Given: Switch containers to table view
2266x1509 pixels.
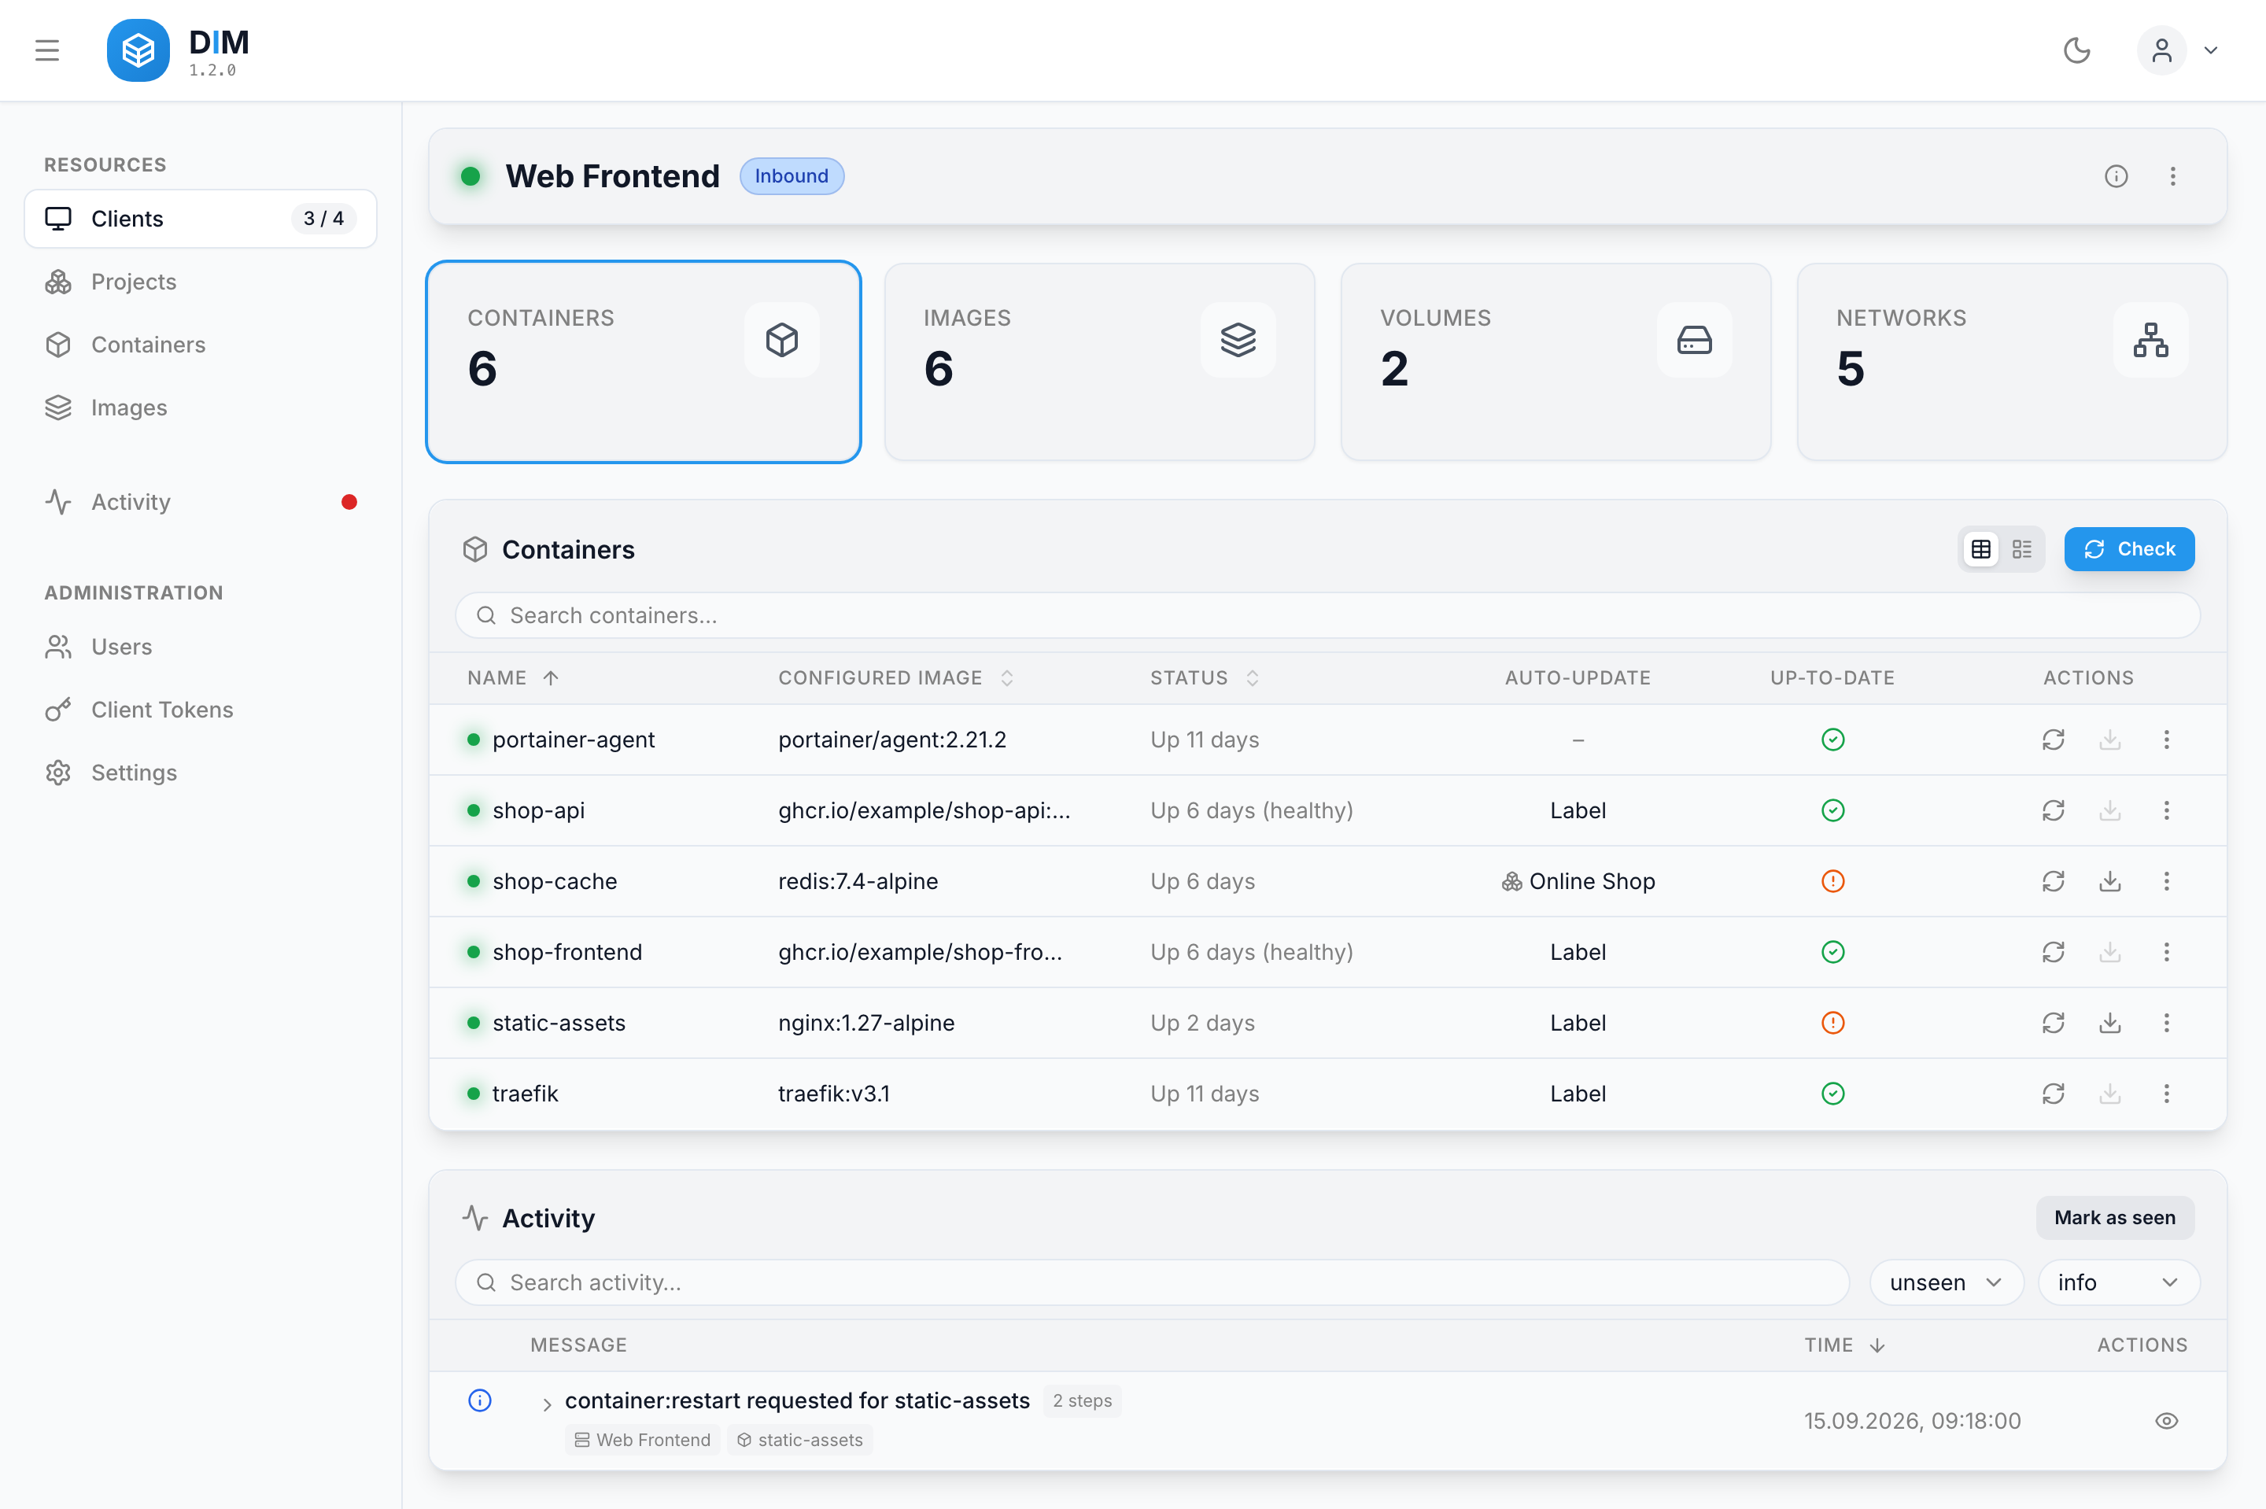Looking at the screenshot, I should coord(1981,549).
